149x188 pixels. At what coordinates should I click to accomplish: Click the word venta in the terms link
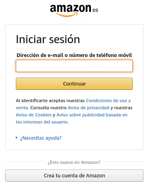pyautogui.click(x=22, y=108)
